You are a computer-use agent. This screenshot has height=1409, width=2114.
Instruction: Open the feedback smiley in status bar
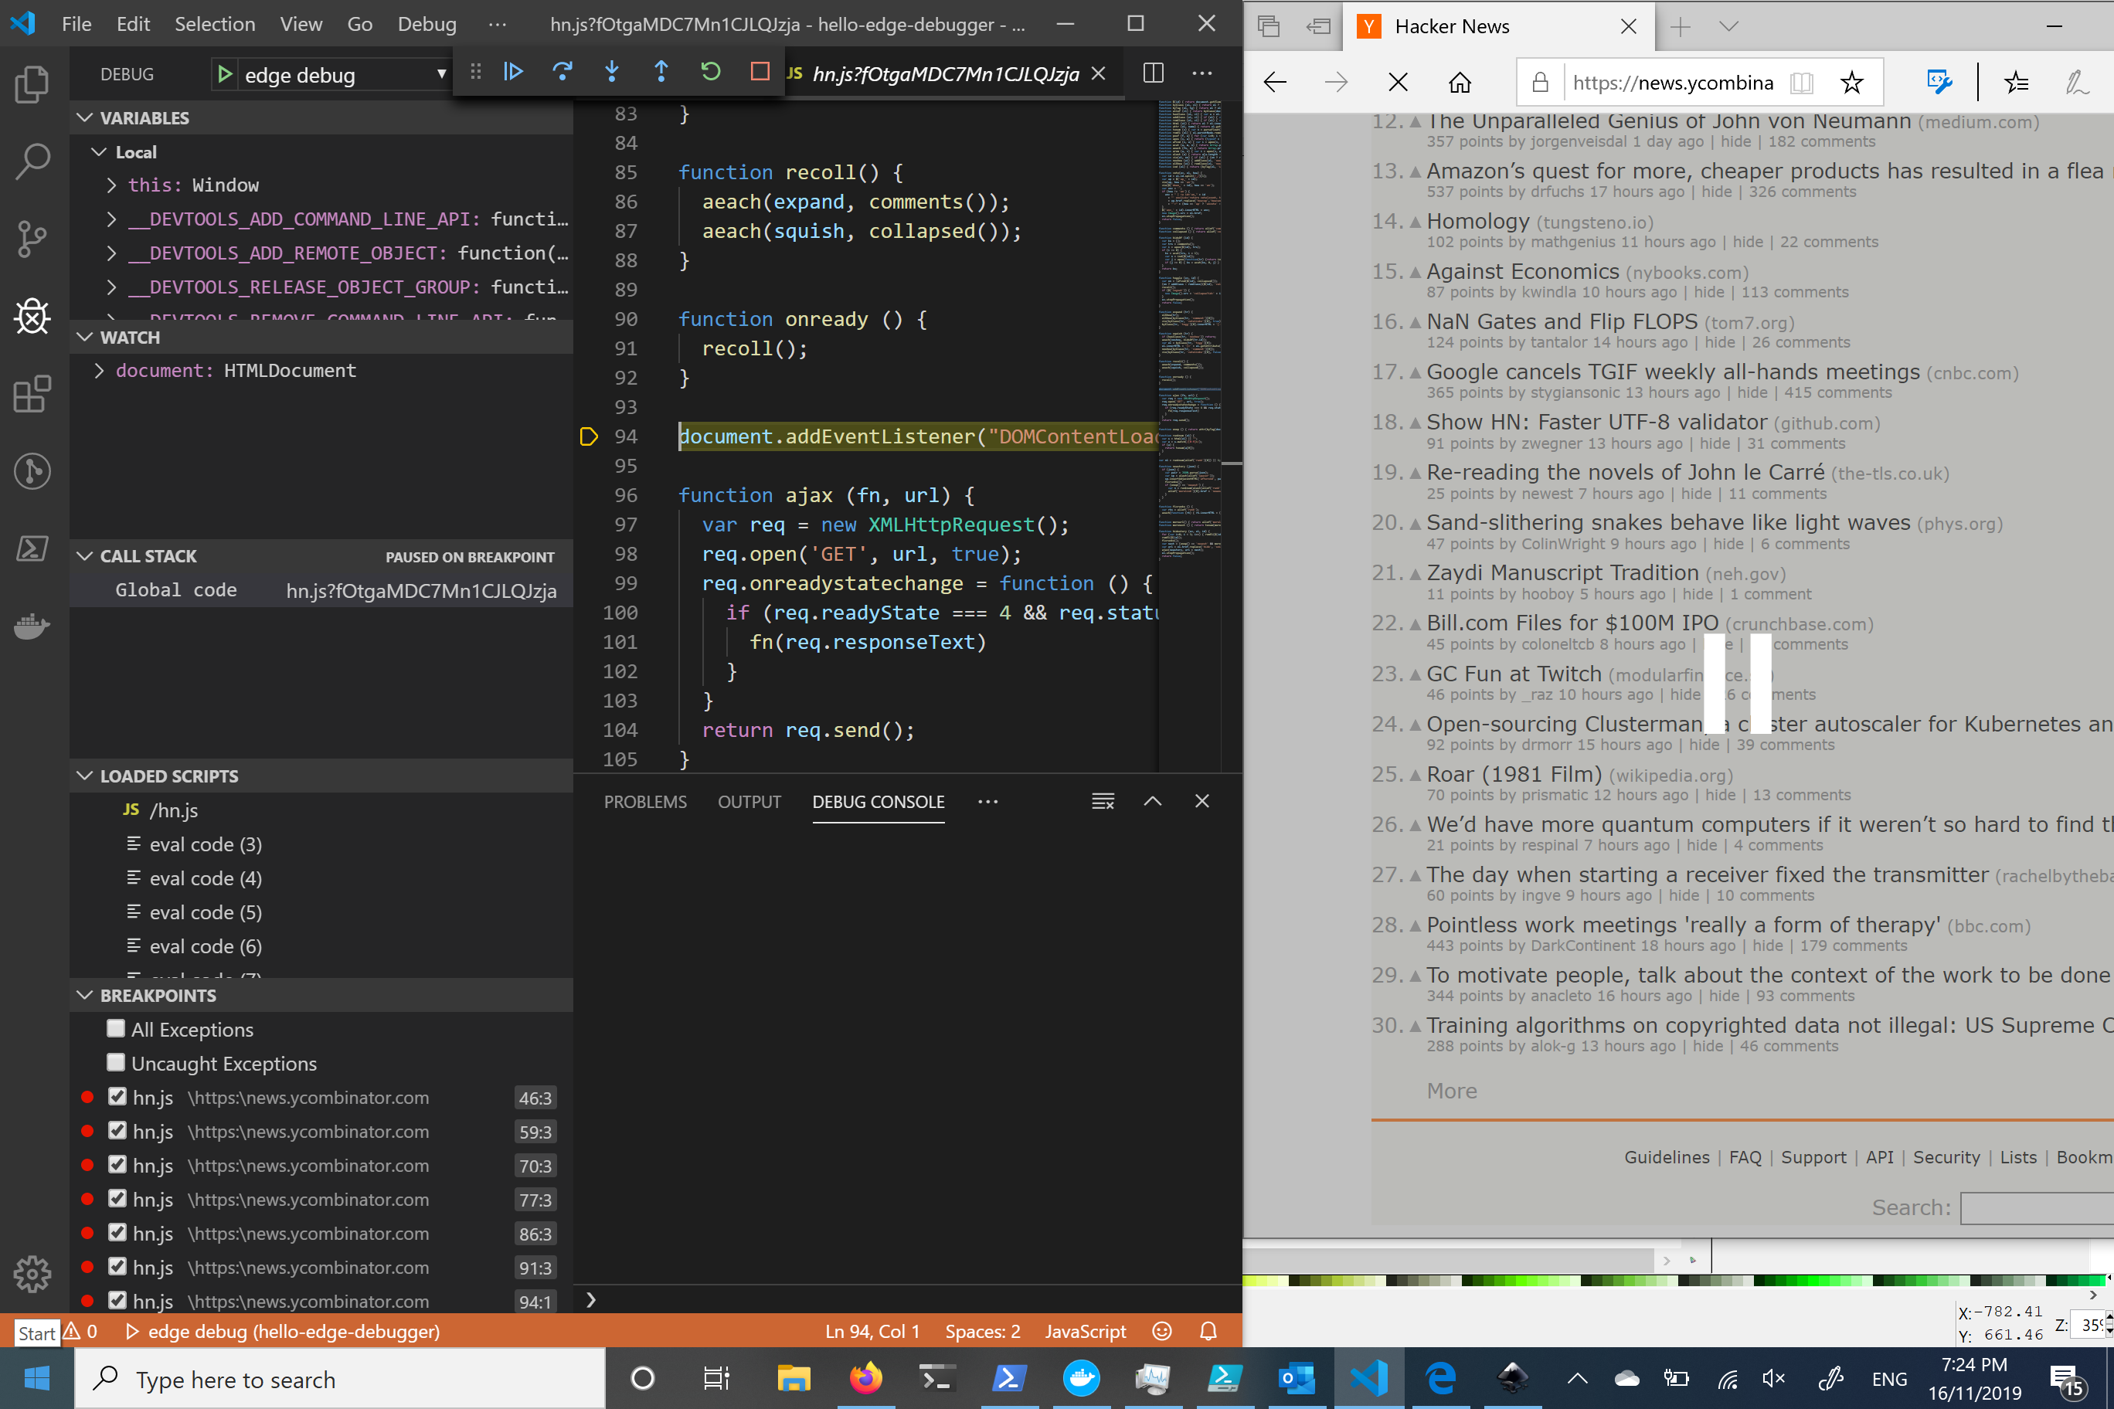[1162, 1331]
